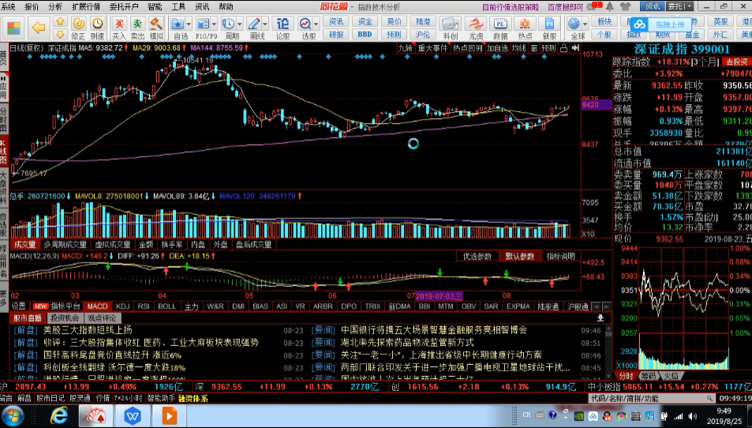Expand the 自选 dropdown arrow
The height and width of the screenshot is (428, 752).
click(x=189, y=24)
